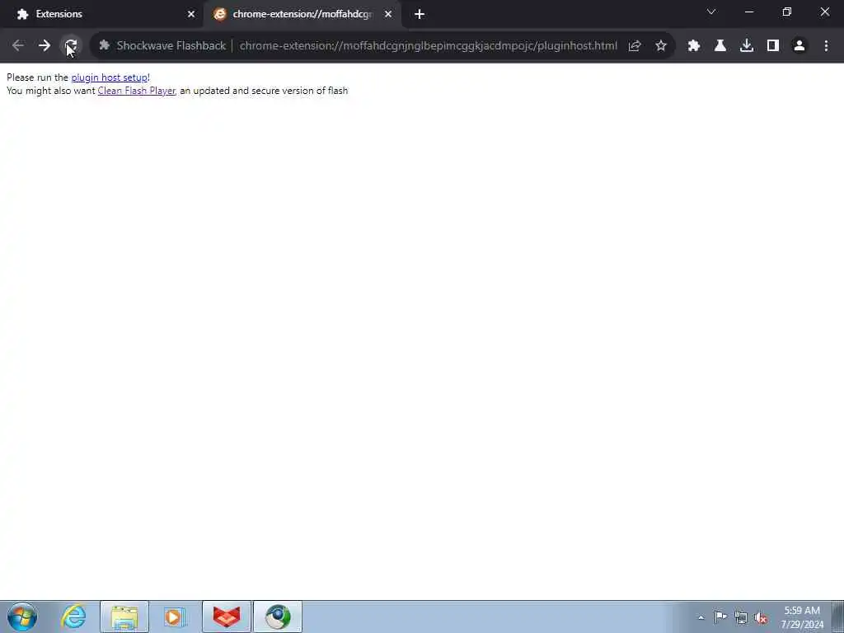Open the clock showing 5:59 AM
This screenshot has height=633, width=844.
802,617
